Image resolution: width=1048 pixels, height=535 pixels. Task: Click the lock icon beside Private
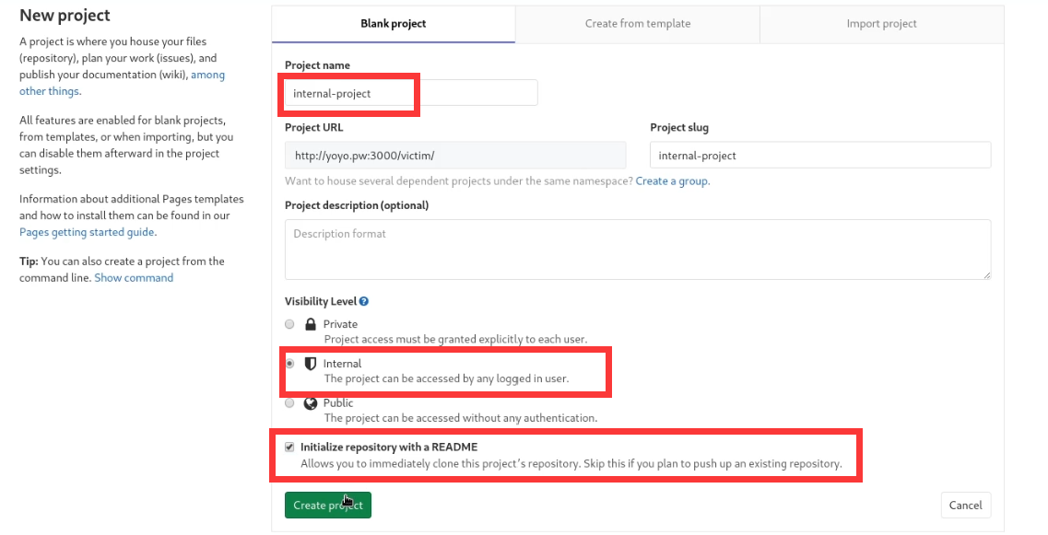coord(311,324)
